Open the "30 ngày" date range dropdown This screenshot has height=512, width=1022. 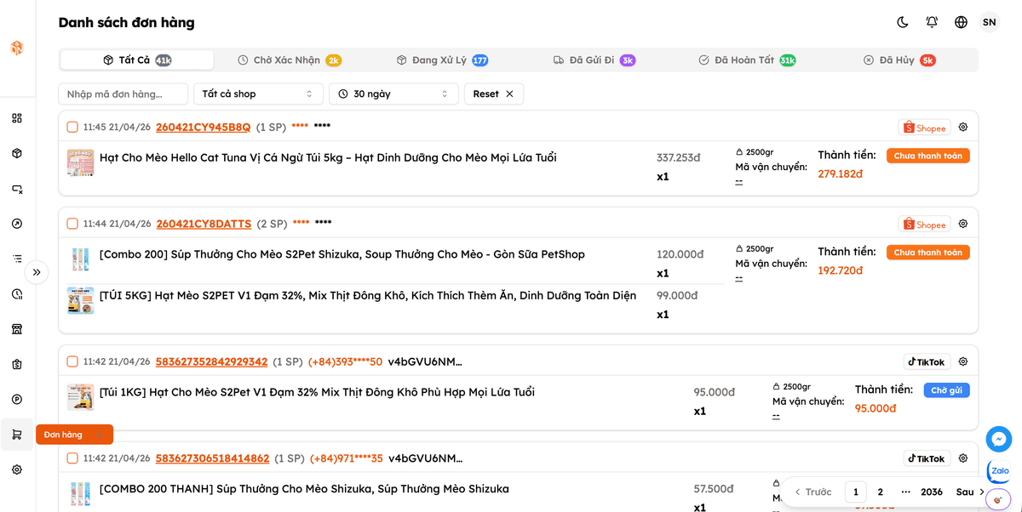(393, 94)
